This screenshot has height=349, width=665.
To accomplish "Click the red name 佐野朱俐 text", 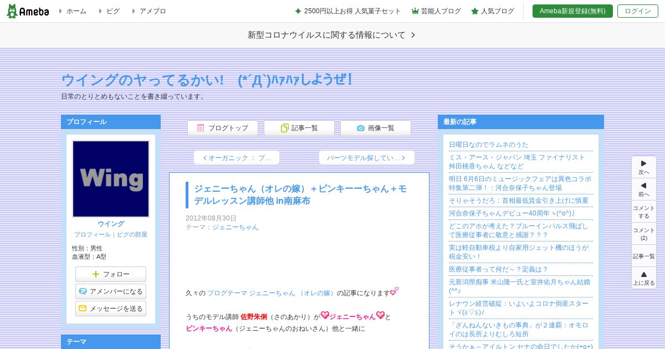I will coord(254,317).
